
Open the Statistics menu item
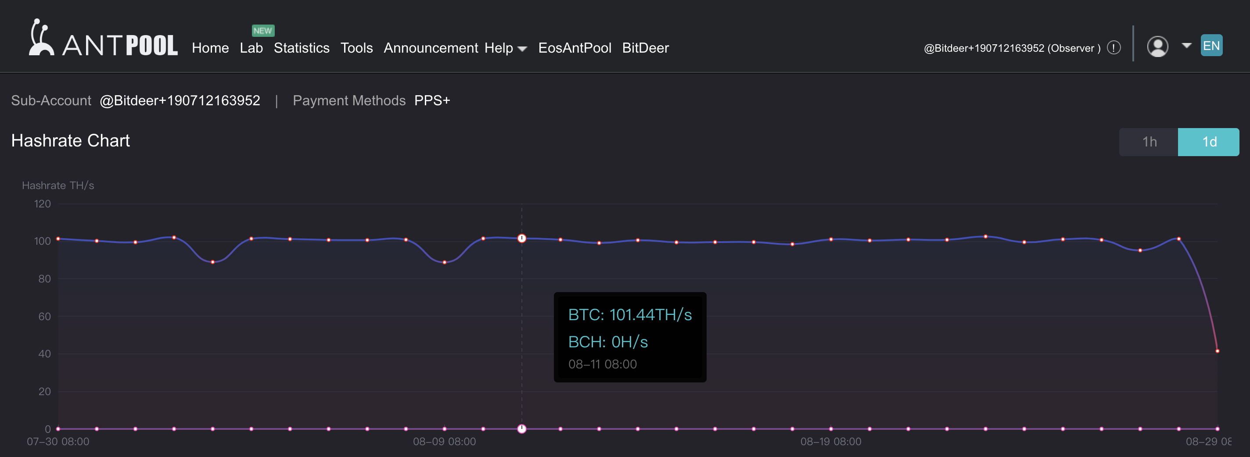pyautogui.click(x=302, y=48)
